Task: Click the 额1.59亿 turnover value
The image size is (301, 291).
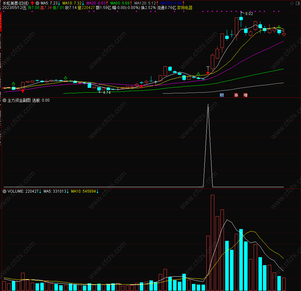Action: coord(103,8)
